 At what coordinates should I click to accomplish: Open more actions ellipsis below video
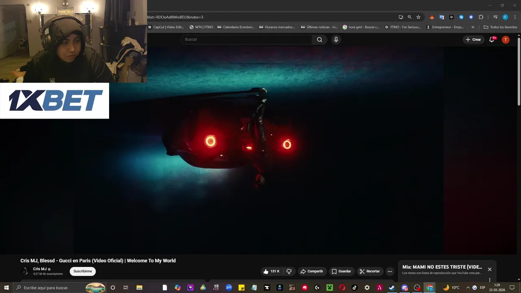[x=390, y=271]
